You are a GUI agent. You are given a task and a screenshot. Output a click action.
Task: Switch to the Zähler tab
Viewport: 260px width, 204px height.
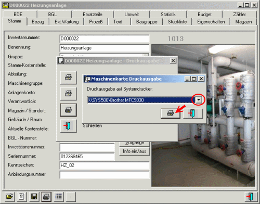pyautogui.click(x=240, y=14)
